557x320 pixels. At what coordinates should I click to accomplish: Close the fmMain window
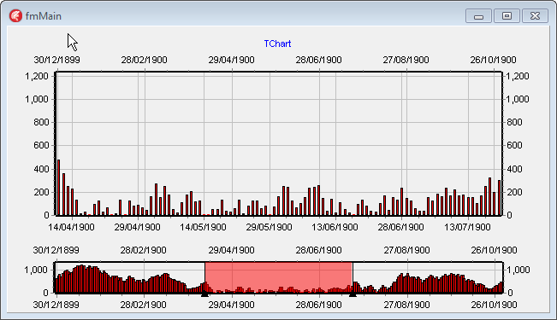(x=535, y=16)
